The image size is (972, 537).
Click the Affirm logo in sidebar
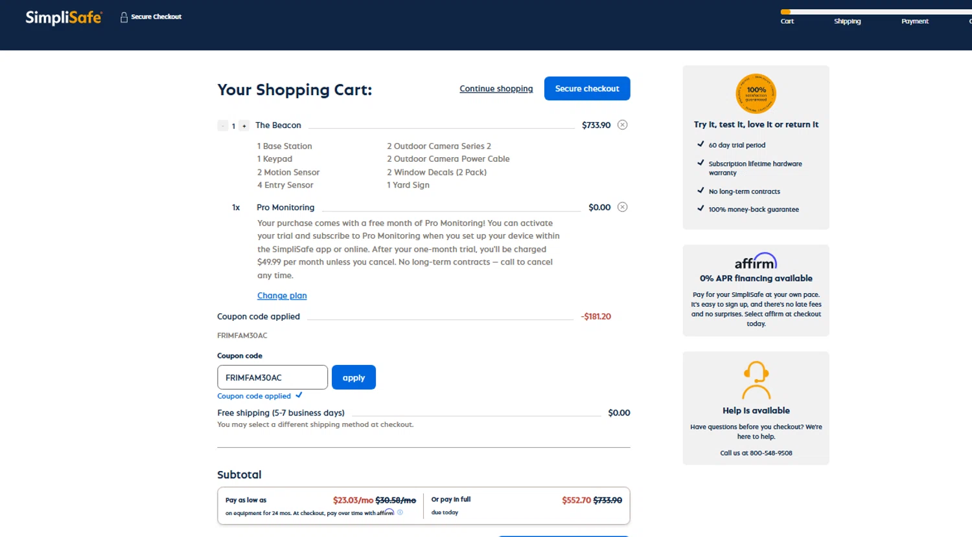click(756, 261)
